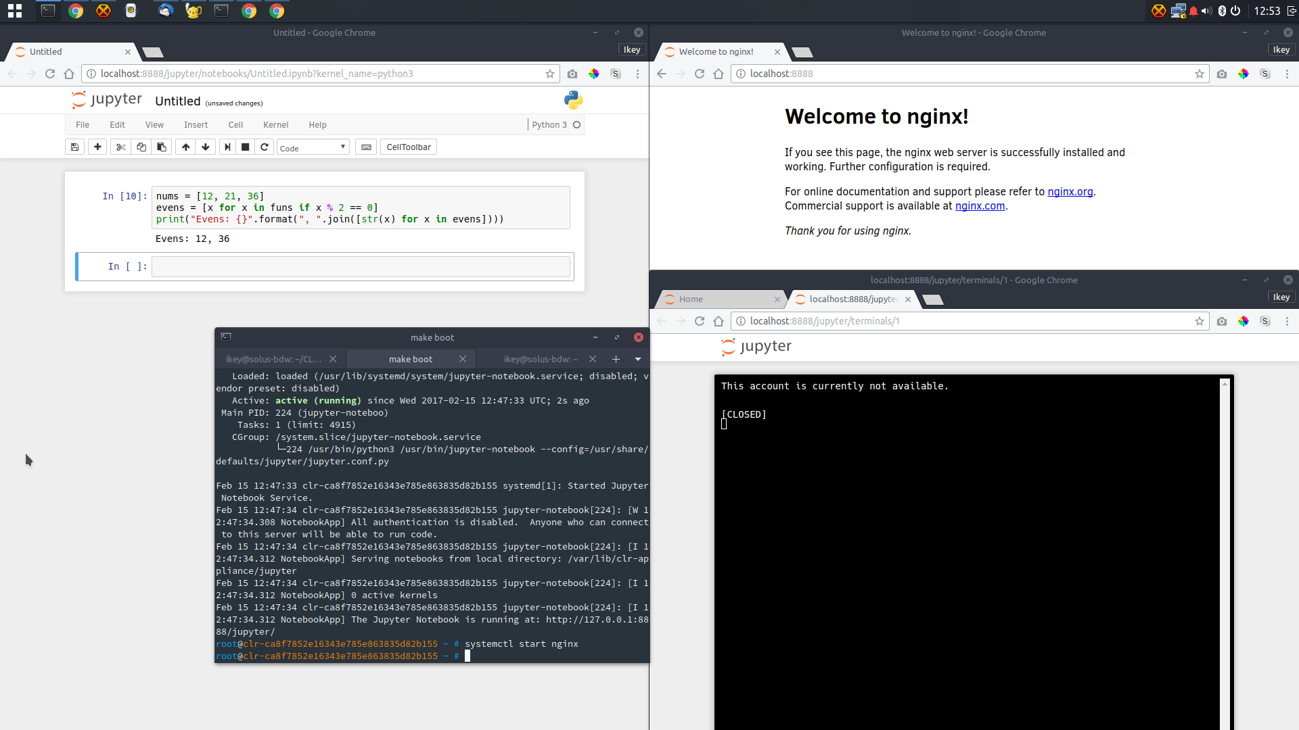Click the Python 3 kernel status indicator circle
1299x730 pixels.
[x=576, y=125]
